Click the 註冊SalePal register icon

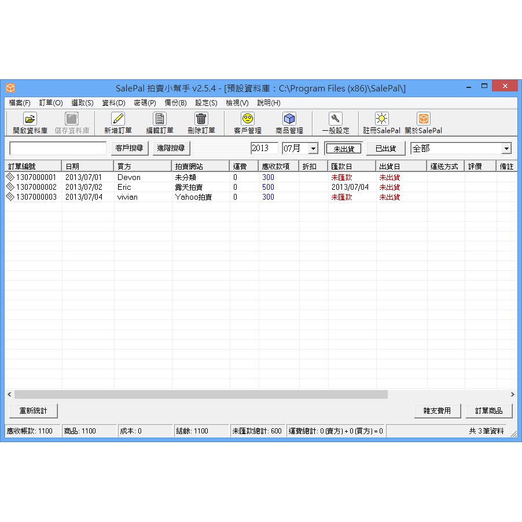381,119
